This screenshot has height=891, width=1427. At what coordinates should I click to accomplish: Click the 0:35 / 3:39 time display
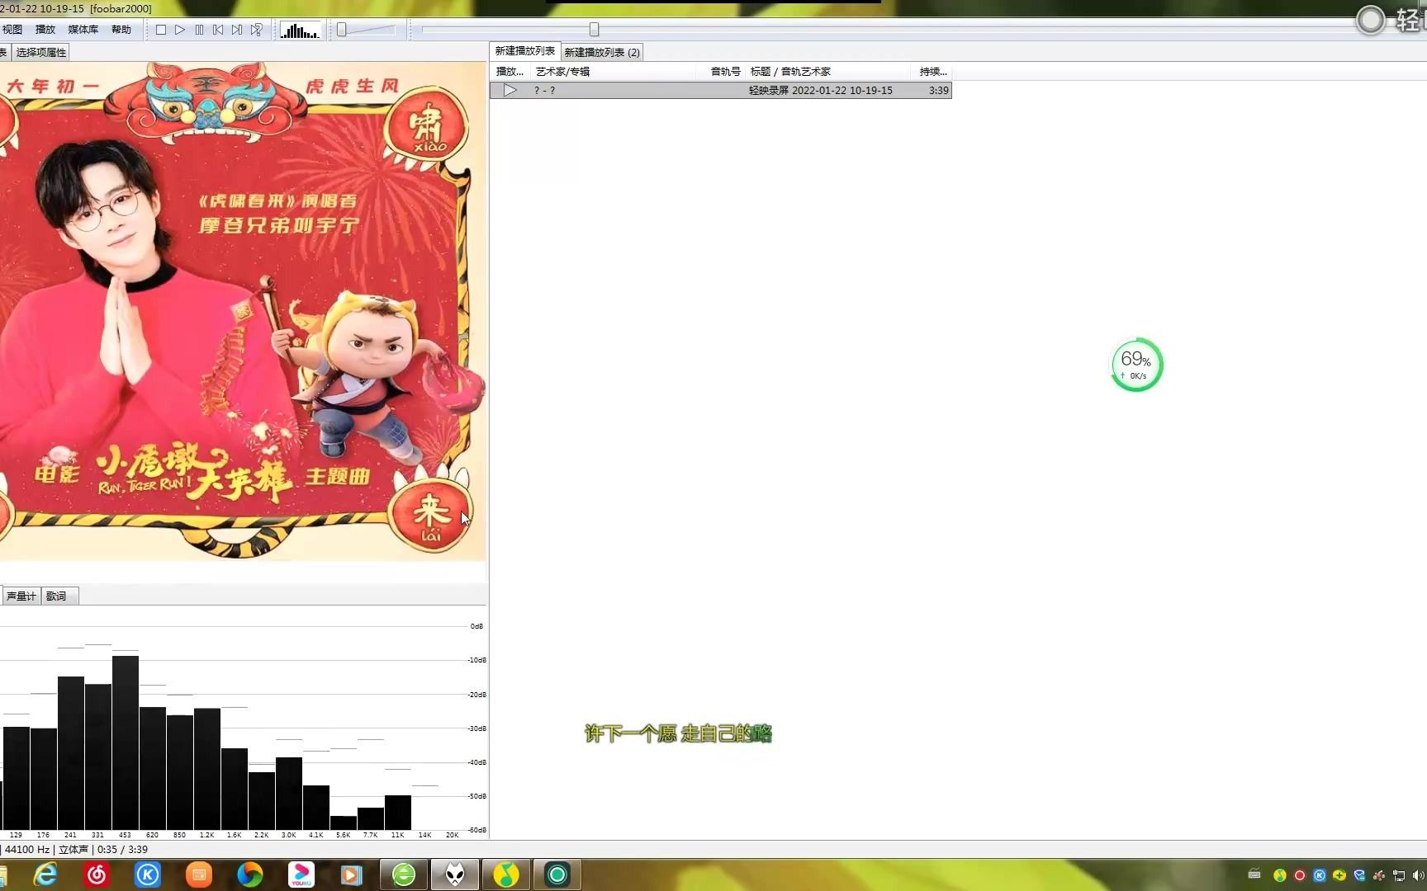coord(122,849)
